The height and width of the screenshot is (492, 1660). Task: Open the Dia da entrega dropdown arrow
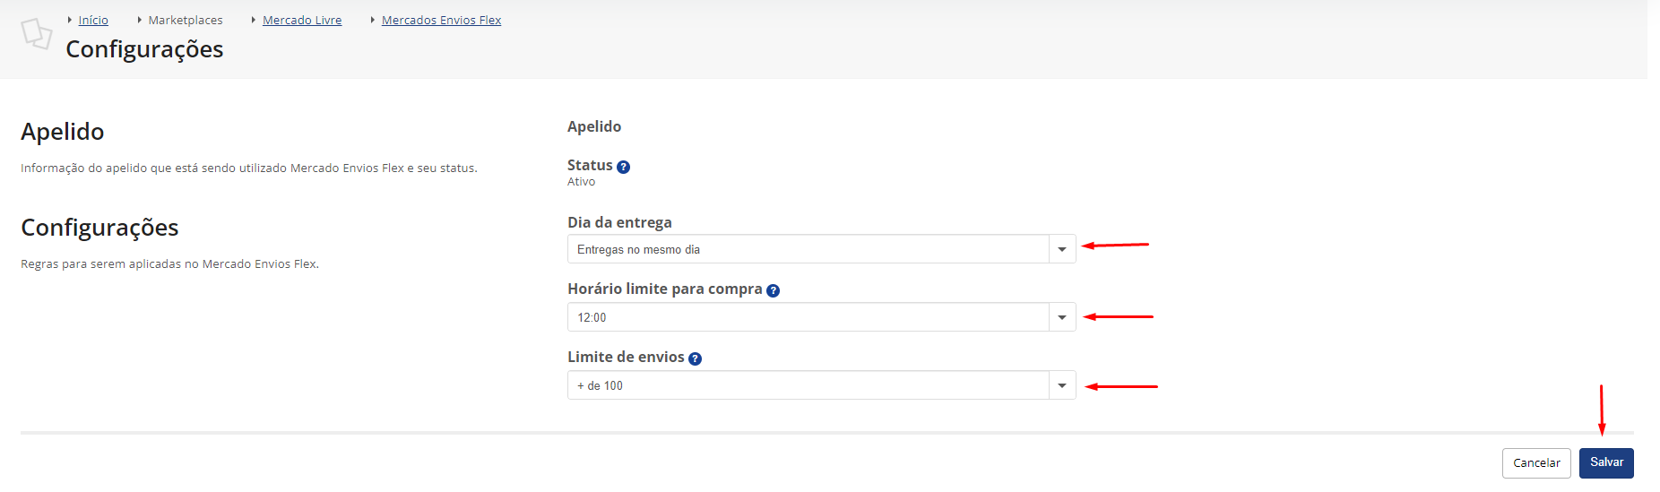[x=1062, y=249]
